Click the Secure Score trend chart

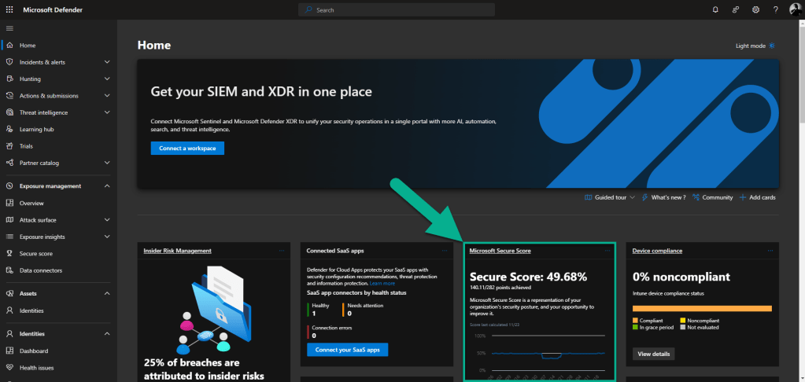538,354
